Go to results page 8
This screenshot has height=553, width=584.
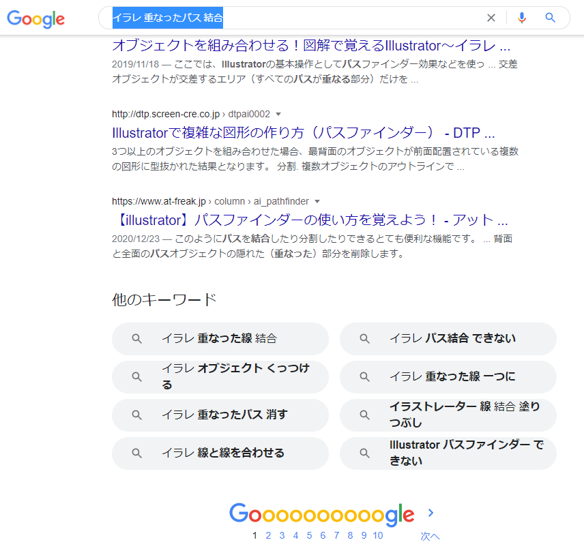pos(350,535)
